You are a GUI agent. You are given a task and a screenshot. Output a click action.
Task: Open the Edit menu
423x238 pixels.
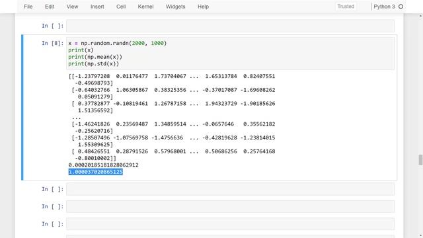click(x=50, y=7)
